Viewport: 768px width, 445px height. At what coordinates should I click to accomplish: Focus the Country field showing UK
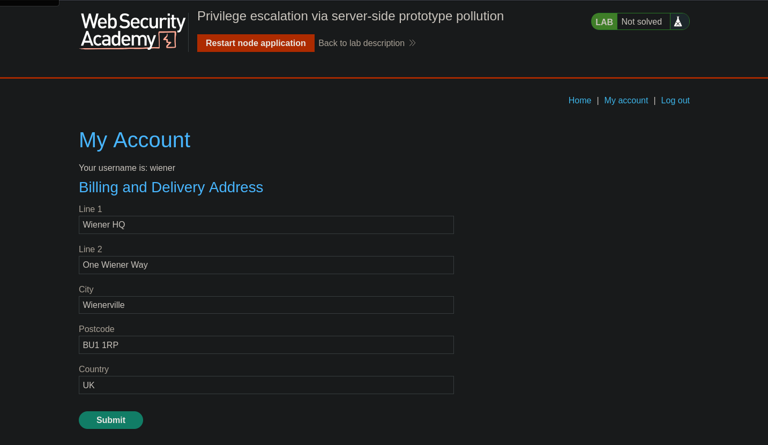(266, 385)
